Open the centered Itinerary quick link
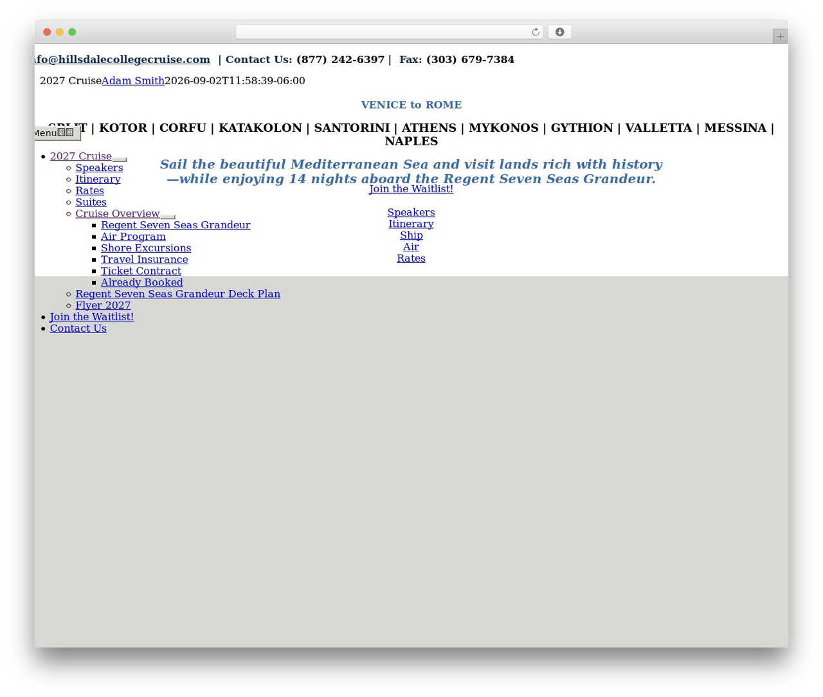 pyautogui.click(x=411, y=224)
